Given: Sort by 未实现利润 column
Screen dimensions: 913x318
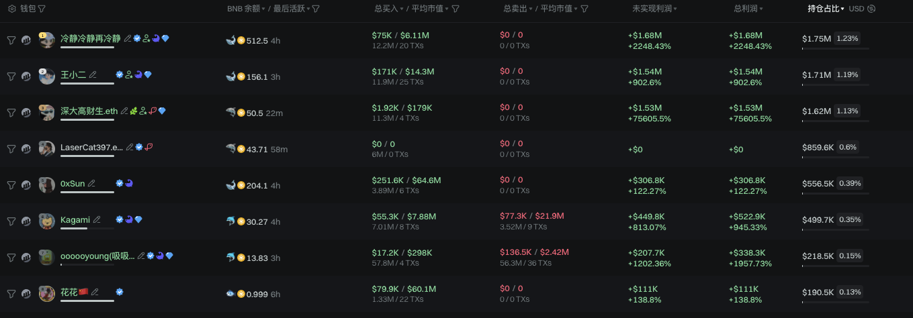Looking at the screenshot, I should [x=654, y=9].
